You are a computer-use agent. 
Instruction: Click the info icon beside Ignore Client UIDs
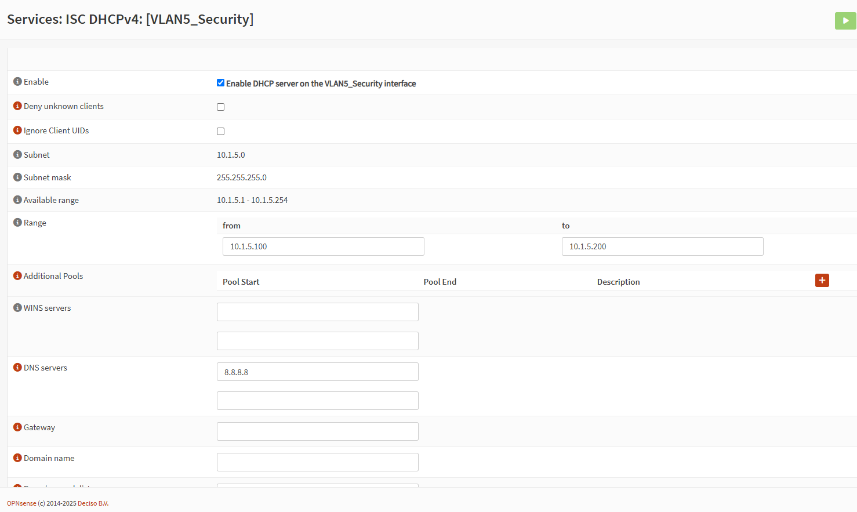(x=17, y=130)
